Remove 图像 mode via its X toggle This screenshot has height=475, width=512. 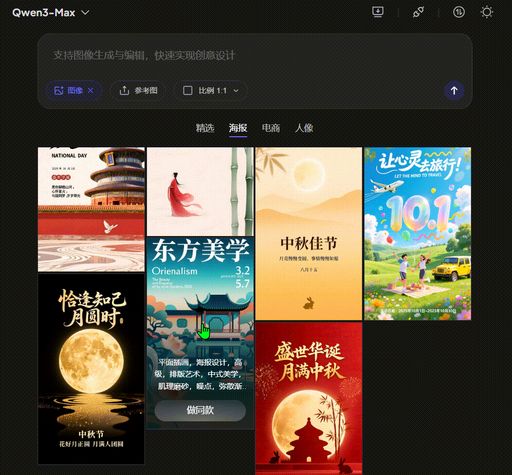click(x=91, y=91)
